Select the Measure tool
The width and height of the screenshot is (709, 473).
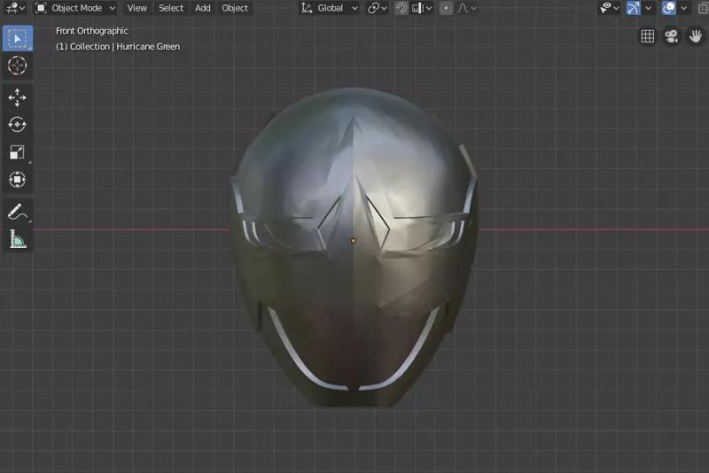[17, 239]
